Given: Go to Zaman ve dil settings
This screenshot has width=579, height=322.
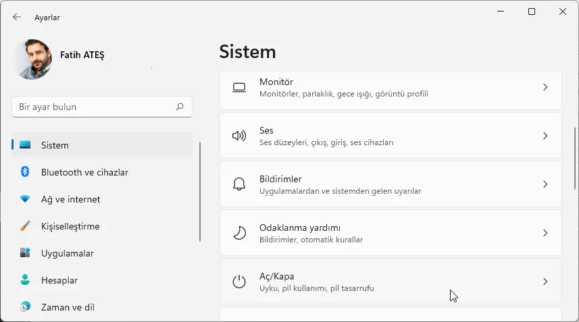Looking at the screenshot, I should pyautogui.click(x=67, y=307).
